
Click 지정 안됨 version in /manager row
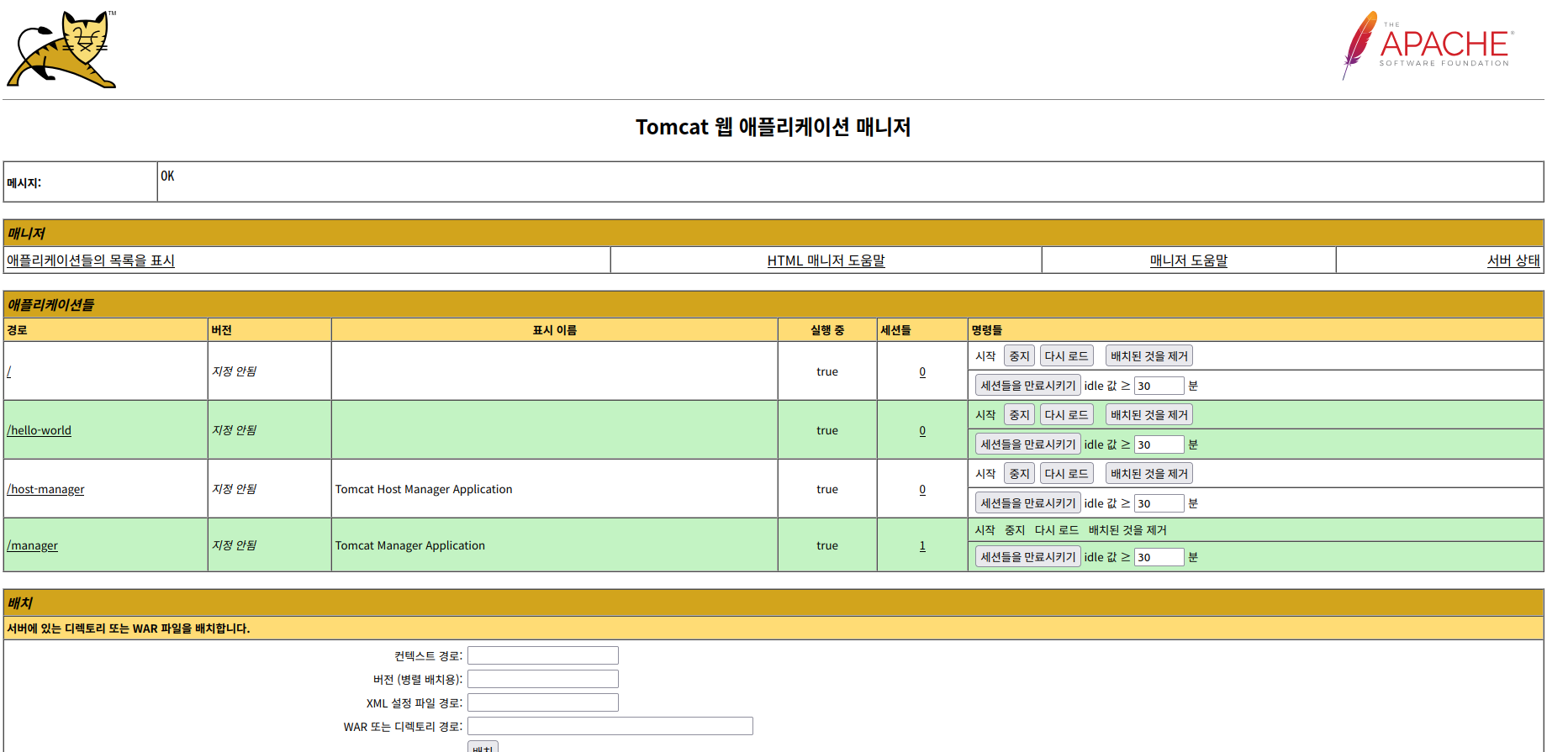(x=234, y=545)
